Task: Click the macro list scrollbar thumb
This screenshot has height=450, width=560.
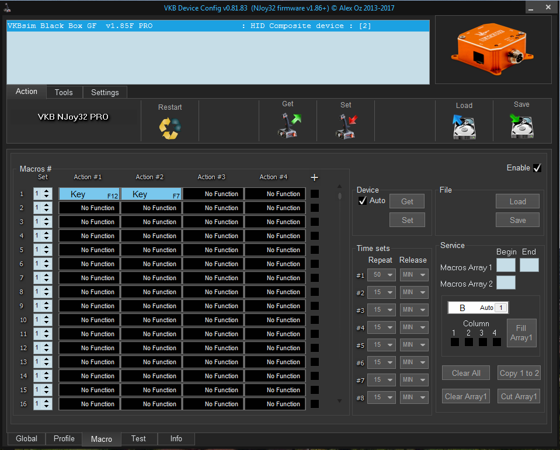Action: pyautogui.click(x=340, y=196)
